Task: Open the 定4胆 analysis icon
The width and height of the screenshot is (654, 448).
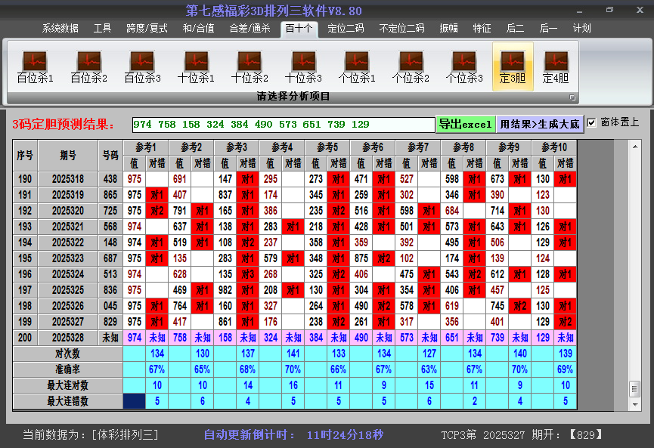Action: [556, 67]
